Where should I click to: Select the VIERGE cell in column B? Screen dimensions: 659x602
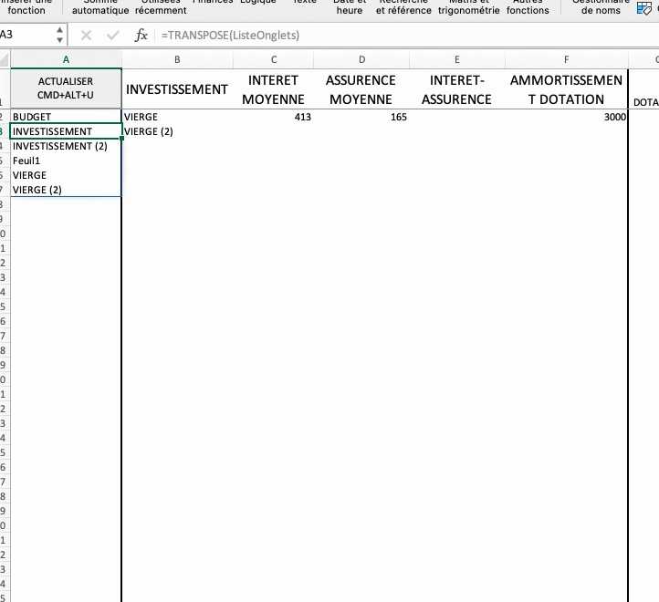[177, 117]
